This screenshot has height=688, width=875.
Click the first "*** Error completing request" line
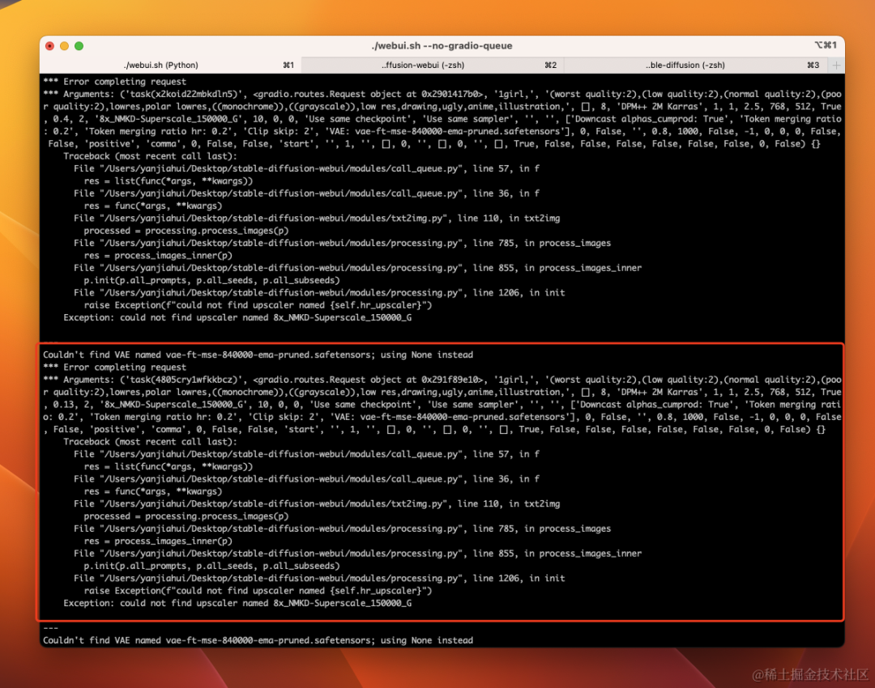pyautogui.click(x=114, y=82)
